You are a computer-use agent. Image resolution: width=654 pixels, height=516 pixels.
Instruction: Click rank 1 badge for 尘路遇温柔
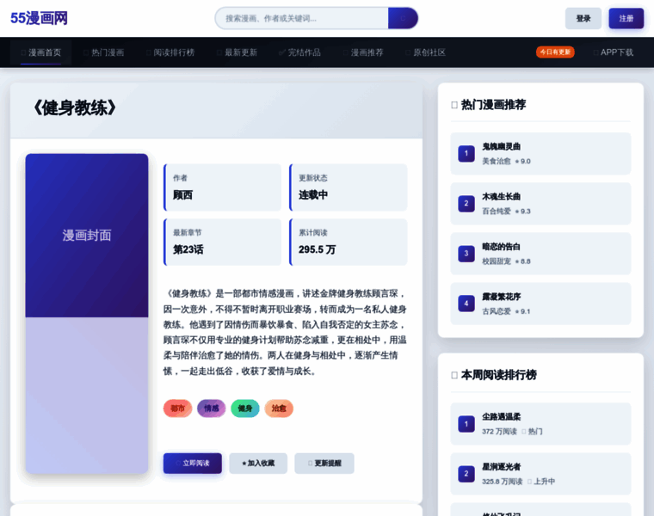tap(466, 424)
